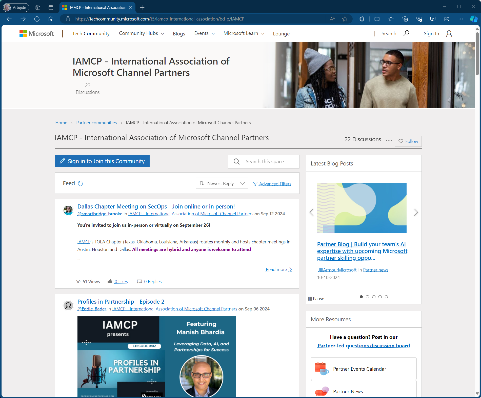Expand the Microsoft Learn dropdown
481x398 pixels.
pyautogui.click(x=244, y=33)
